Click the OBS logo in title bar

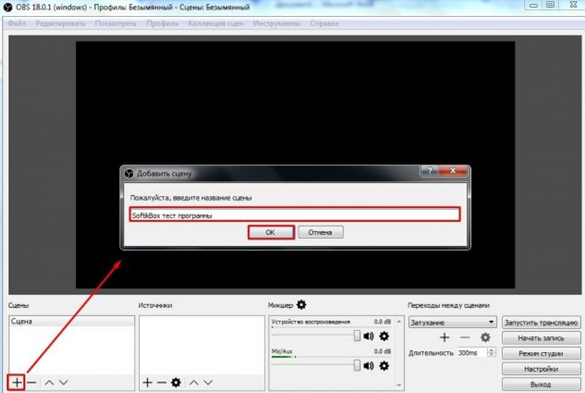coord(8,7)
